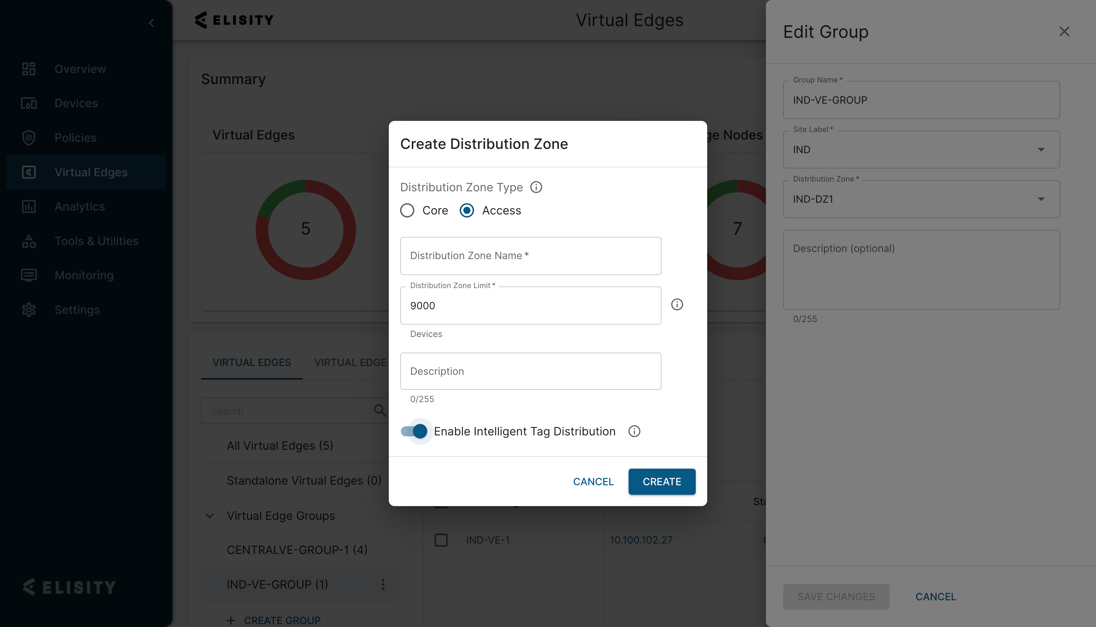Image resolution: width=1096 pixels, height=627 pixels.
Task: Open three-dot menu for IND-VE-GROUP
Action: click(383, 584)
